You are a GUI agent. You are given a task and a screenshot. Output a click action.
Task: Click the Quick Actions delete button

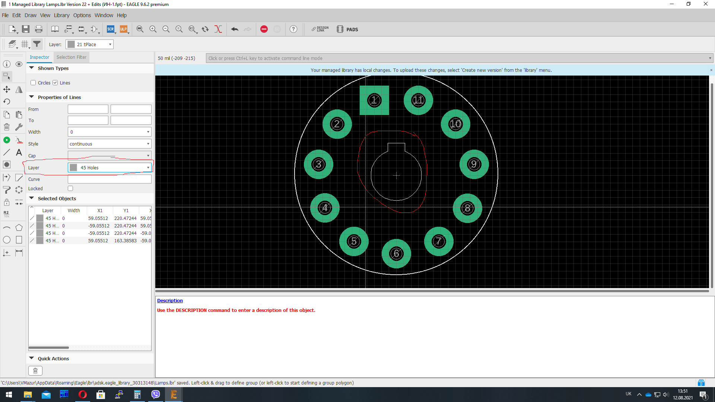35,371
